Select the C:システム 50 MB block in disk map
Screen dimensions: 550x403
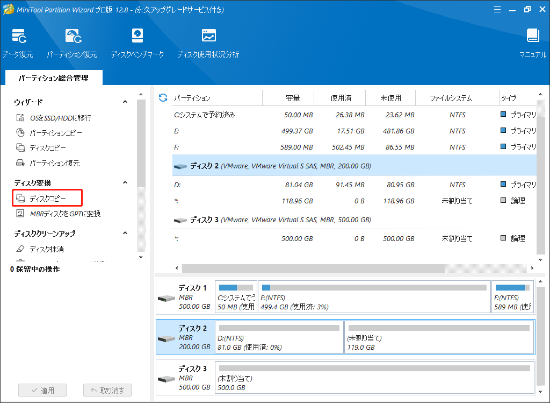click(236, 296)
